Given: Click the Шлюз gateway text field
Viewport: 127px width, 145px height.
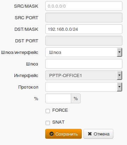Looking at the screenshot, I should pos(84,64).
